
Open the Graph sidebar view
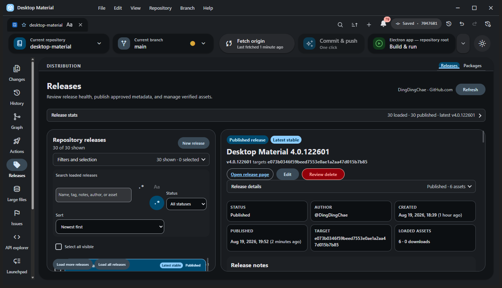coord(17,121)
